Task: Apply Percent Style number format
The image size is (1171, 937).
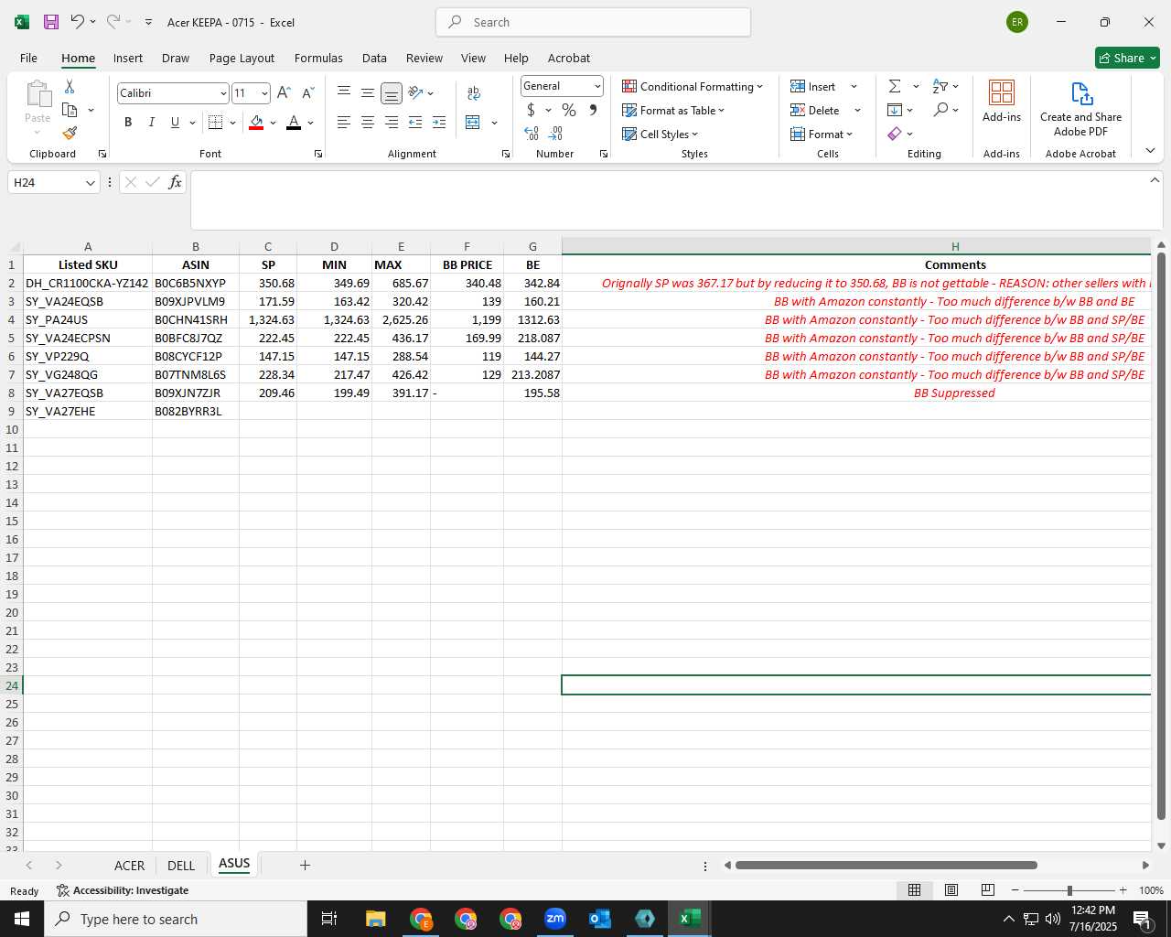Action: [569, 110]
